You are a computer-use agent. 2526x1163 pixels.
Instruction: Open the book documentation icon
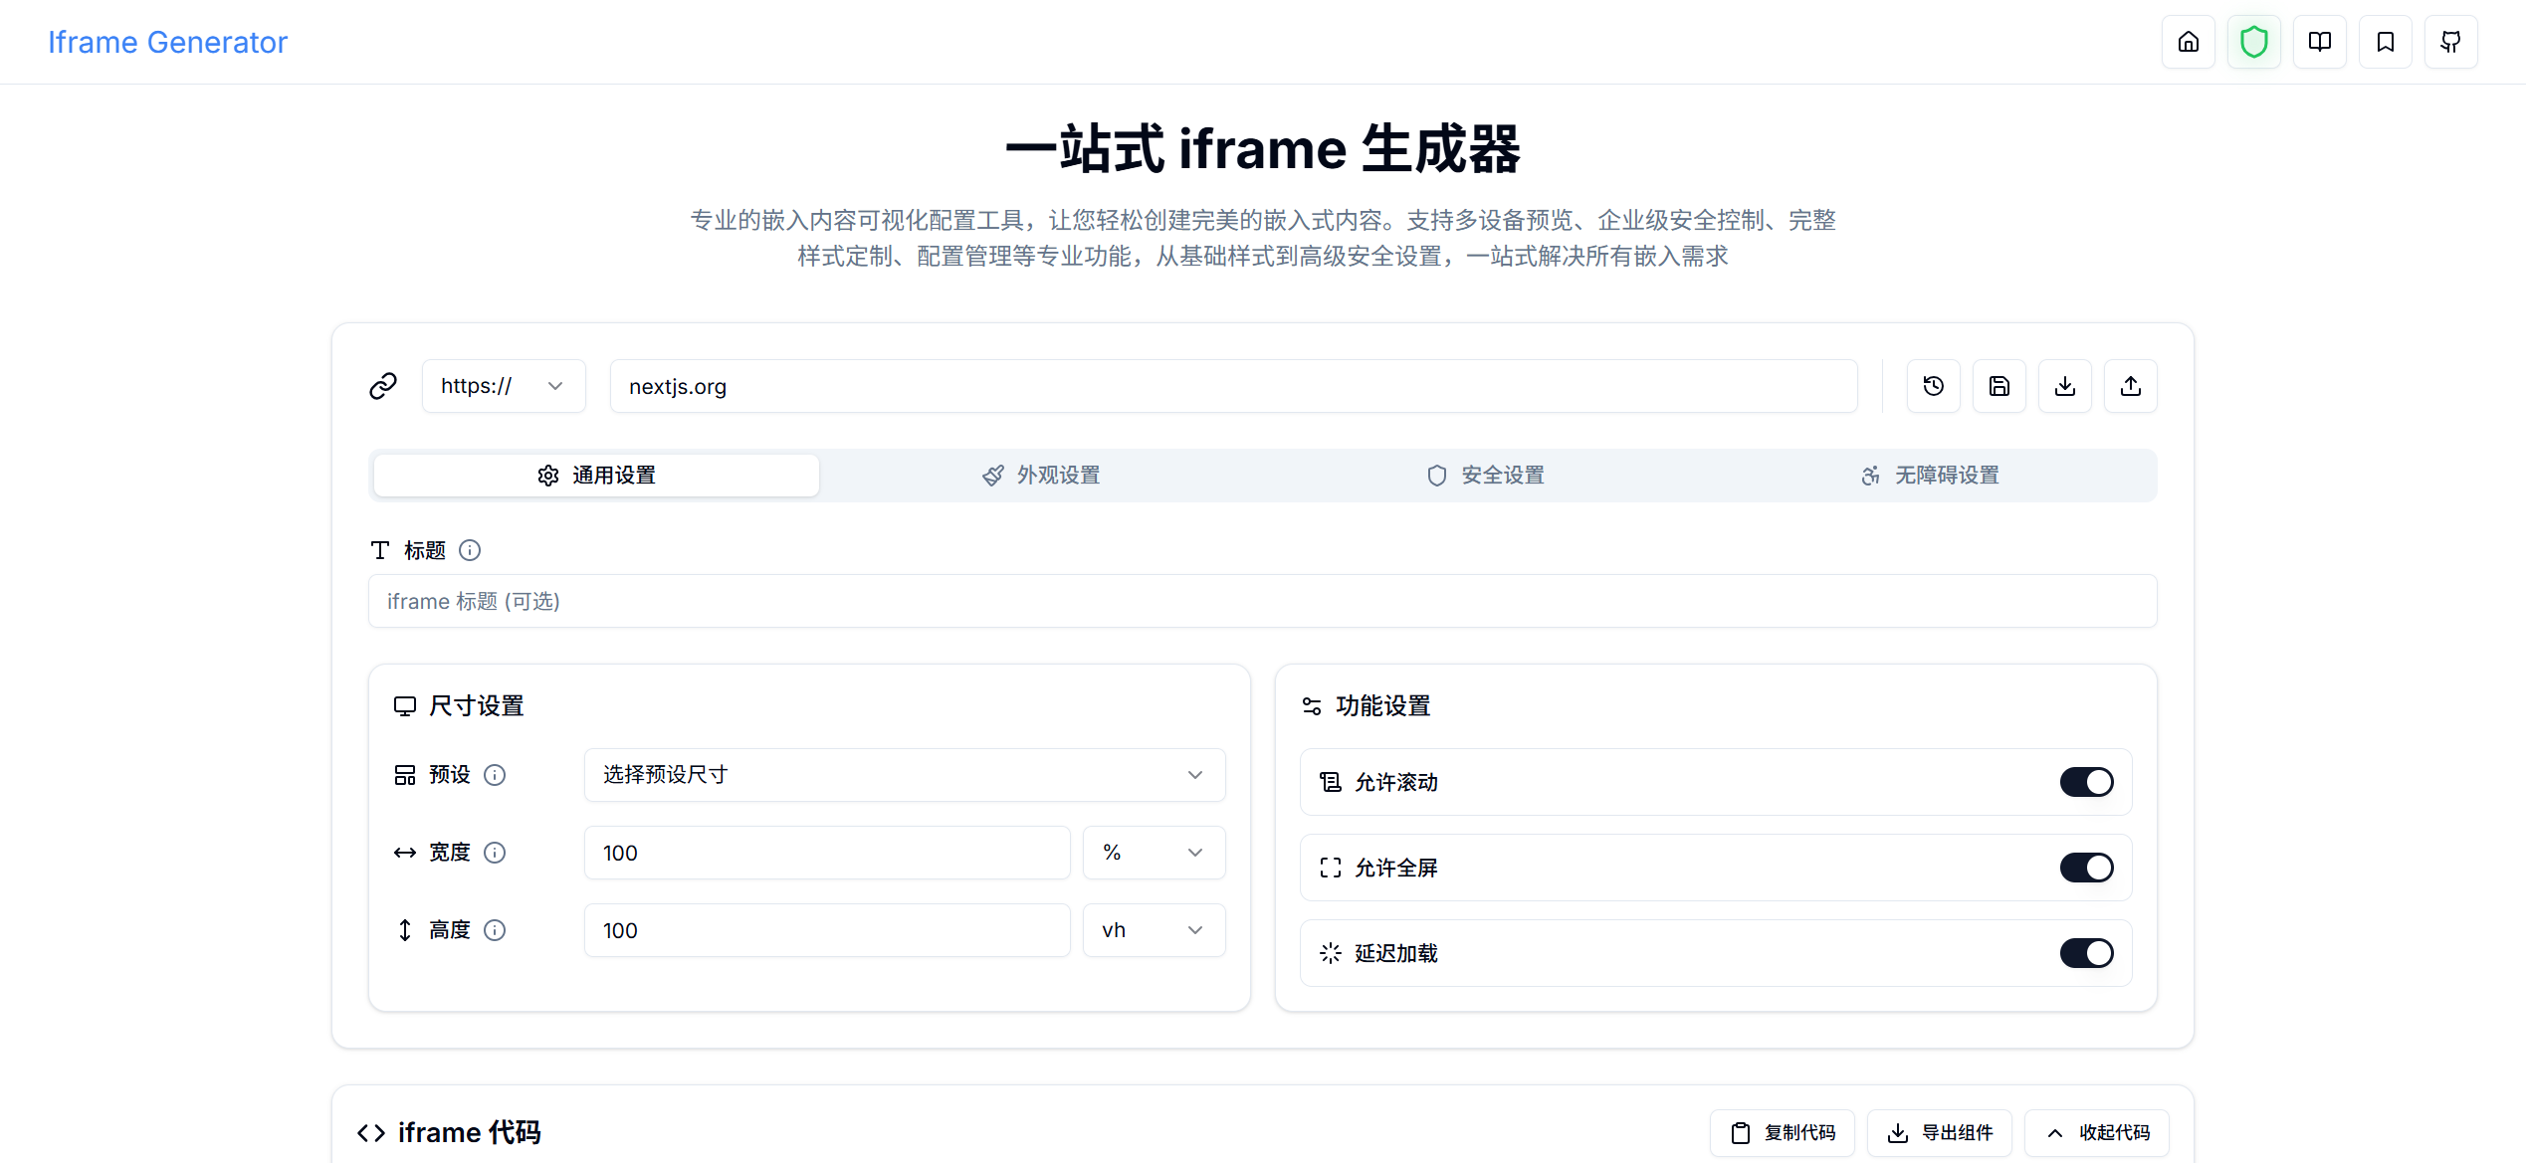2319,42
